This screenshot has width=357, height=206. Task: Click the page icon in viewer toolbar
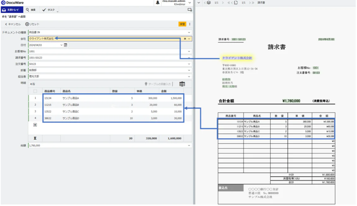[236, 2]
